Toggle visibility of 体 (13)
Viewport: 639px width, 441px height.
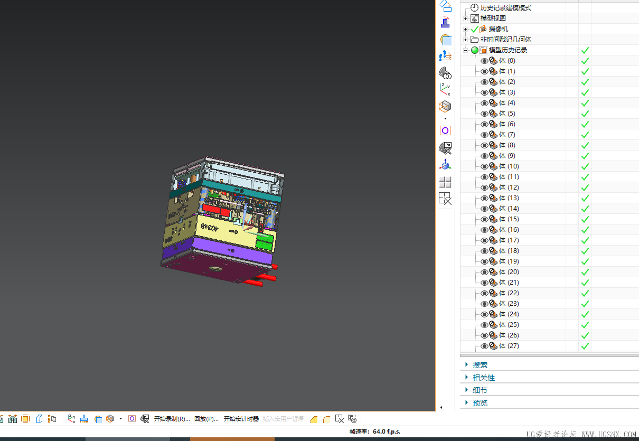484,198
